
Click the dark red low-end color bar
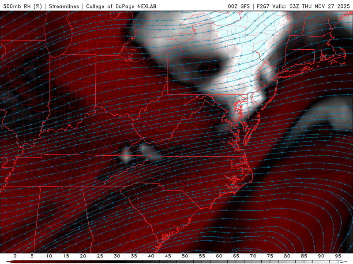(x=11, y=262)
